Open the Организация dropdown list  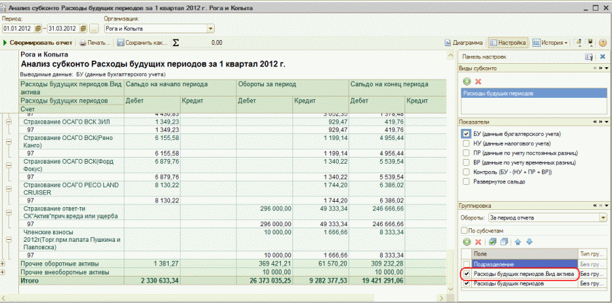(210, 29)
